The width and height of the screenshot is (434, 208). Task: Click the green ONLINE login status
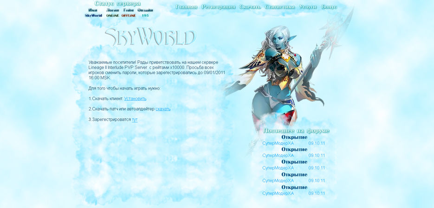pos(113,15)
